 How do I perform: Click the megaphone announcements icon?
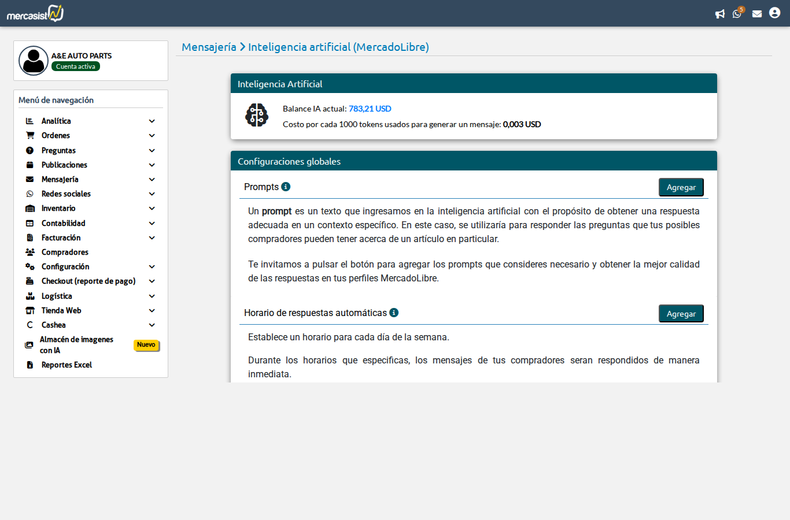719,14
